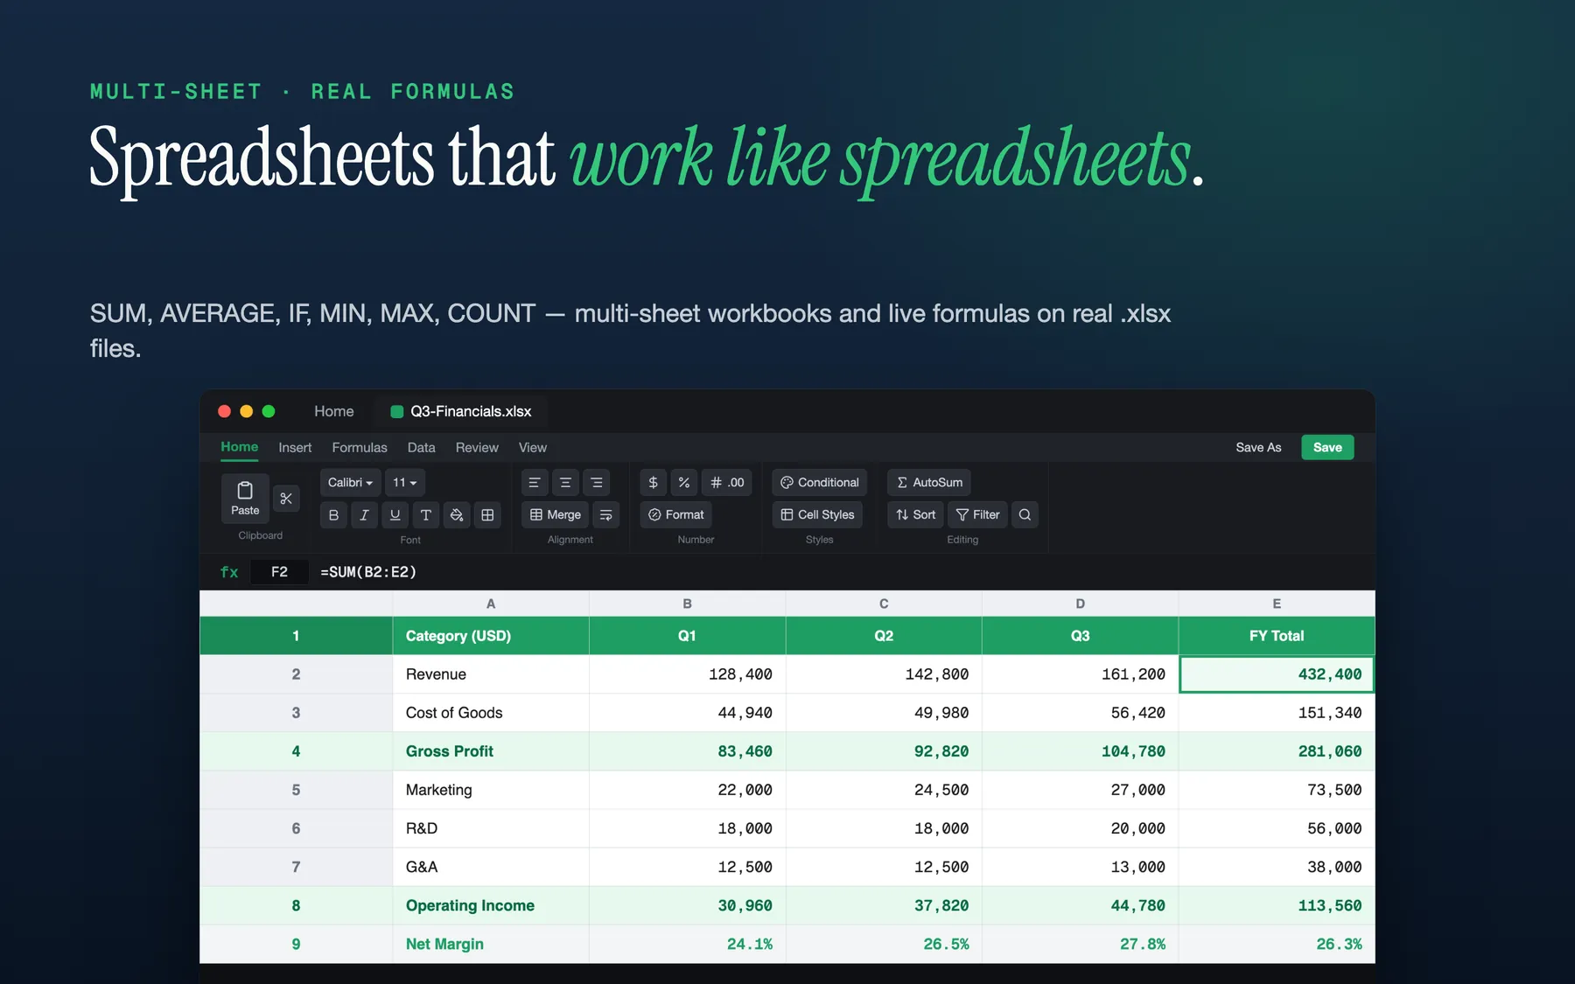Click the Filter button
This screenshot has height=984, width=1575.
tap(977, 515)
